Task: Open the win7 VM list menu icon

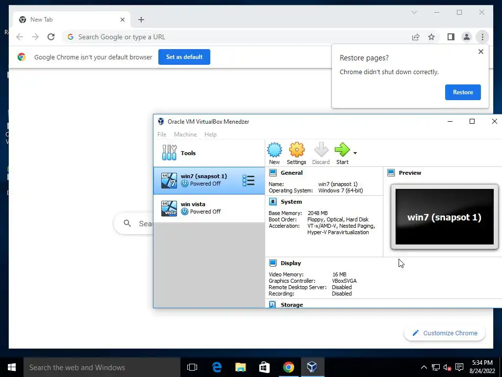Action: click(249, 181)
